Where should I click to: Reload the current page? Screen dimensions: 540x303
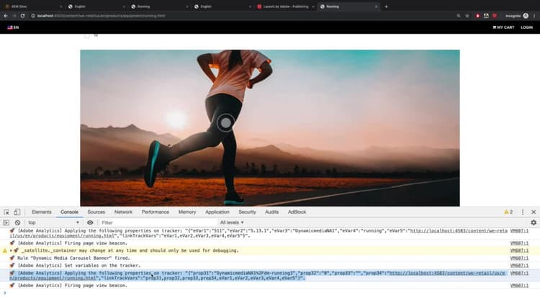pyautogui.click(x=23, y=16)
